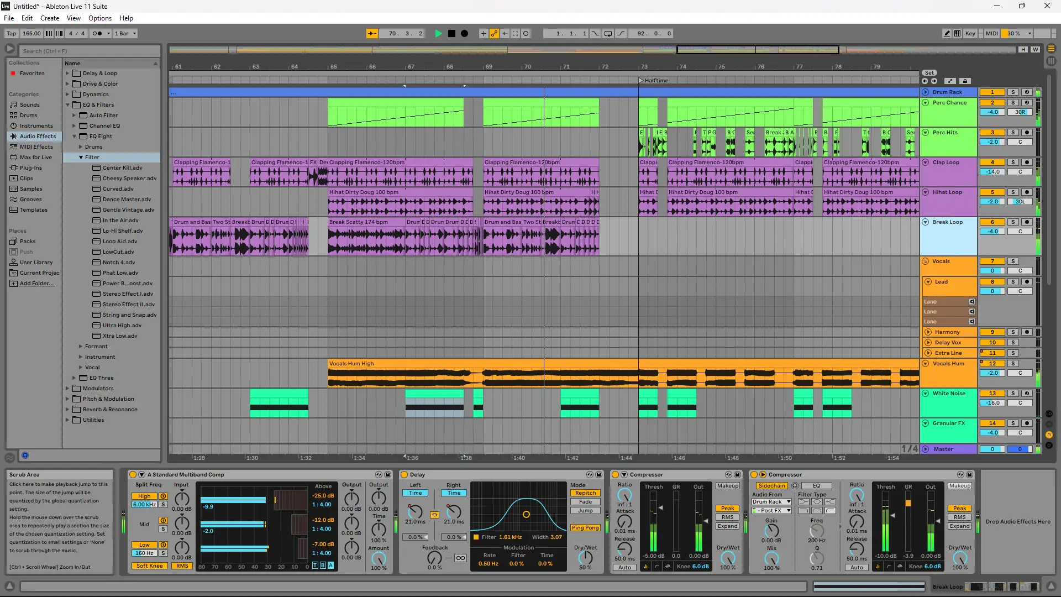This screenshot has height=597, width=1061.
Task: Click the Play button in transport
Action: 438,34
